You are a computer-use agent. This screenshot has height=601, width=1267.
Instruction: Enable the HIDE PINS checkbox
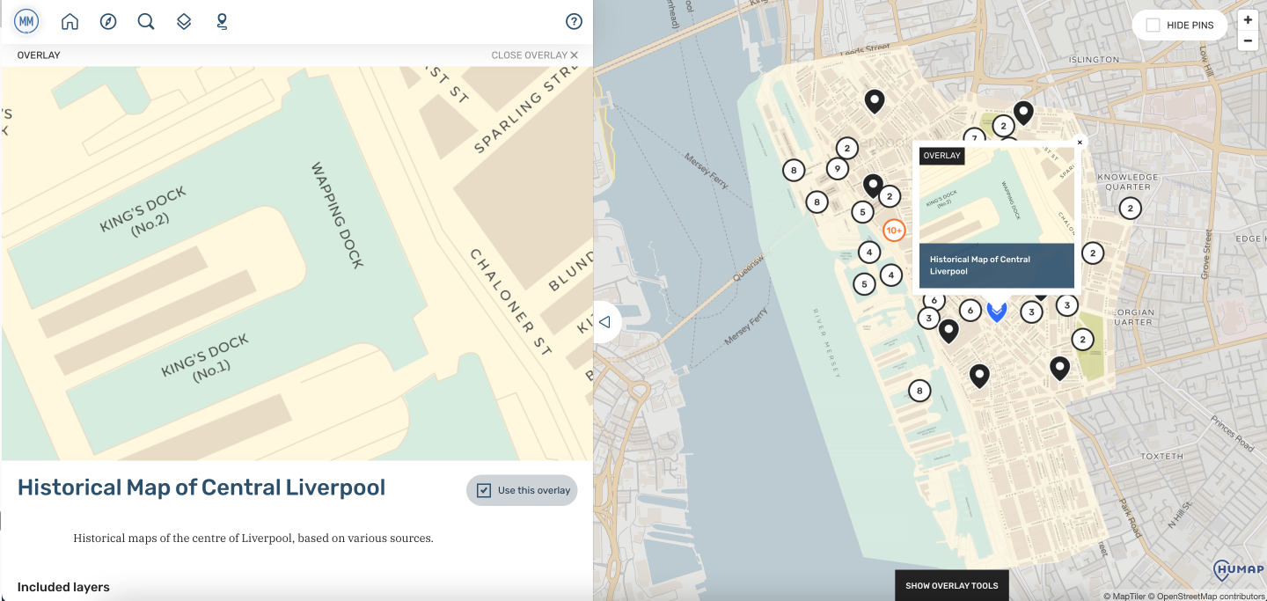1154,26
